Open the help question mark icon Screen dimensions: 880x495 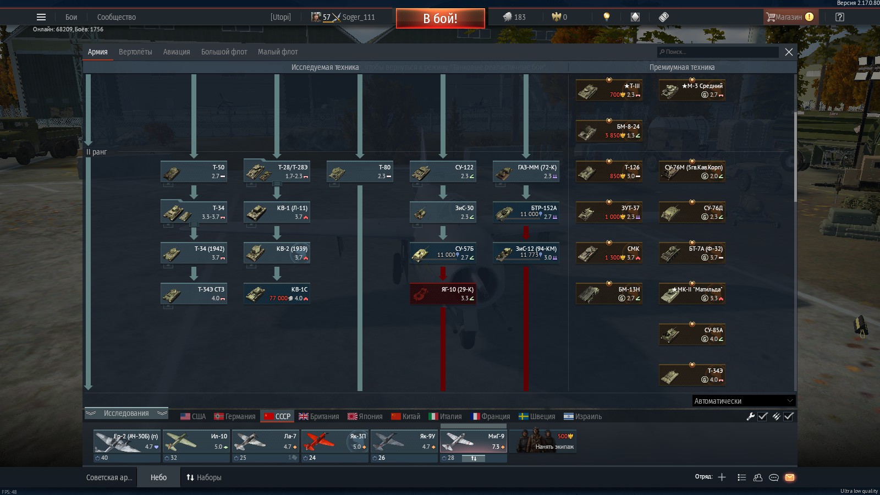tap(840, 17)
